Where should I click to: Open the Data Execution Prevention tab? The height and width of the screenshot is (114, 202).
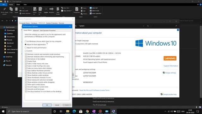48,30
